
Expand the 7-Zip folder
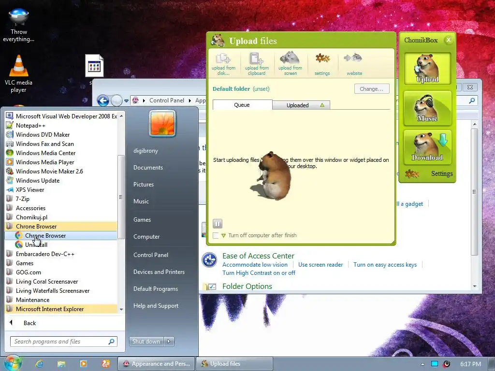pos(60,199)
